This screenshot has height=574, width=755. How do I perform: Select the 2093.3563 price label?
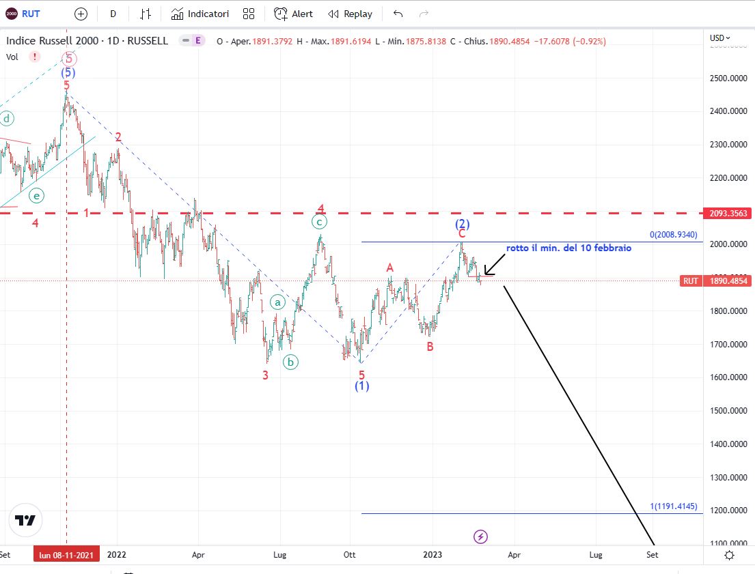coord(728,213)
